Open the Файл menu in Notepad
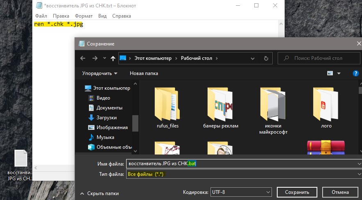Image resolution: width=362 pixels, height=200 pixels. tap(41, 16)
